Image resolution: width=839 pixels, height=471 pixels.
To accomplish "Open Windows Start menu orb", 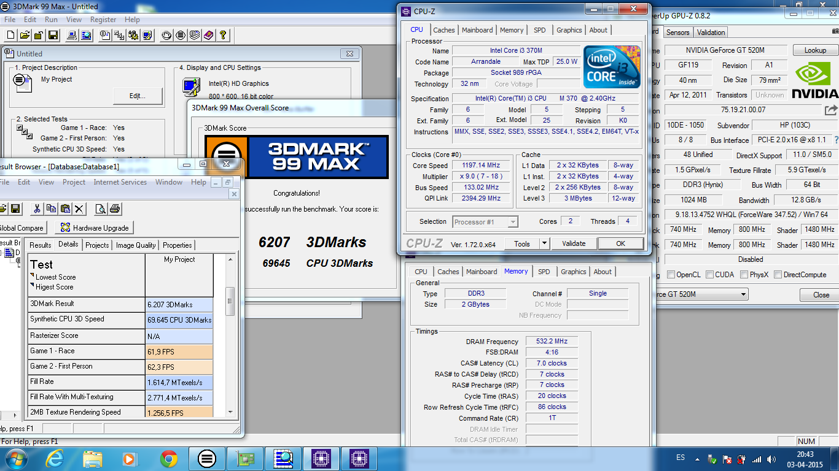I will tap(17, 458).
